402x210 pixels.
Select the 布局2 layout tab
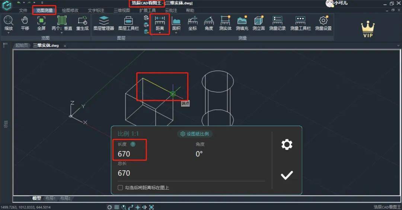click(65, 198)
